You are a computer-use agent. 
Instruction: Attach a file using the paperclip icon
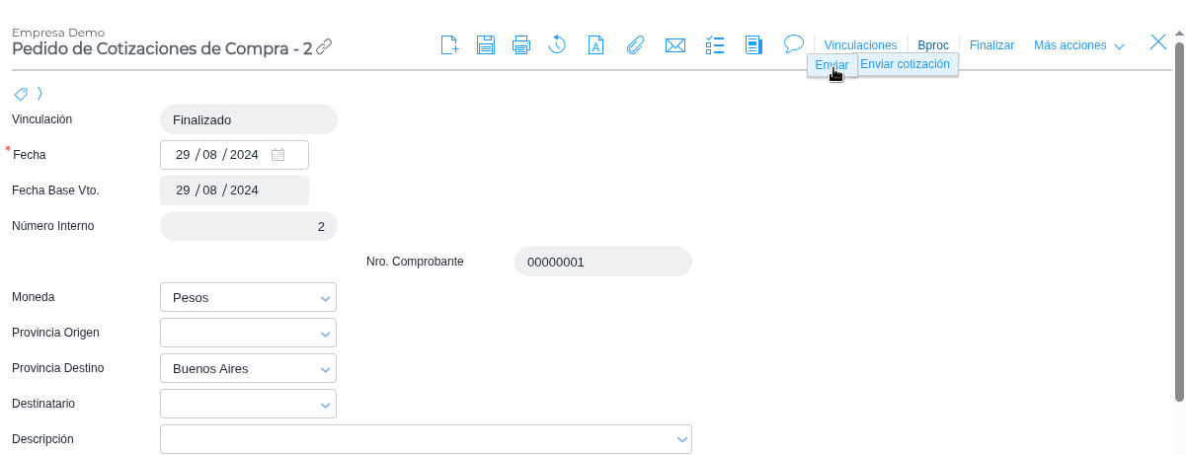pyautogui.click(x=636, y=44)
